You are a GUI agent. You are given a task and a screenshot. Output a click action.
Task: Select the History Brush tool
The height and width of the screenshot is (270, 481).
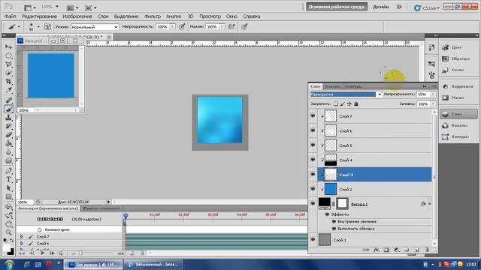point(8,126)
